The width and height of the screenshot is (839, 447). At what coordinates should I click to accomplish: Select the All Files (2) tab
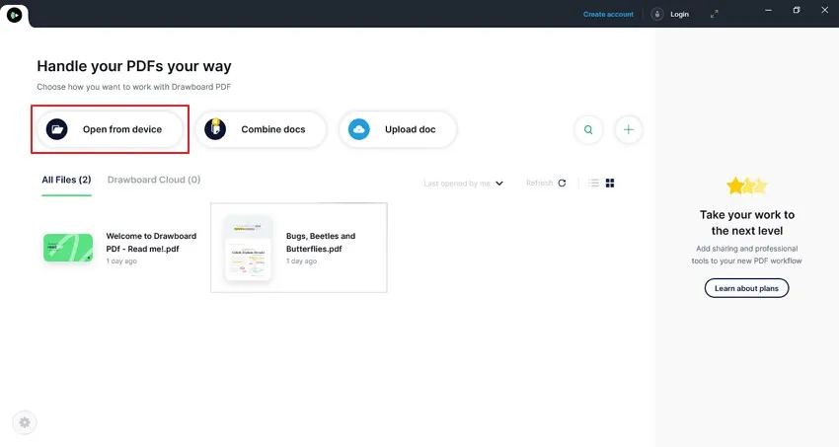(66, 181)
